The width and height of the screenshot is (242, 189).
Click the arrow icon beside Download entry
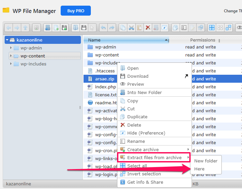click(x=186, y=76)
